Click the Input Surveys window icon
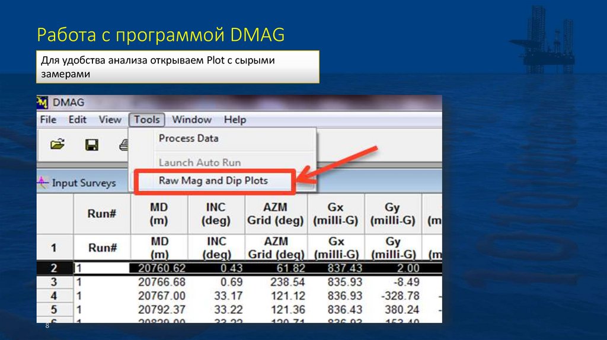 pyautogui.click(x=43, y=182)
